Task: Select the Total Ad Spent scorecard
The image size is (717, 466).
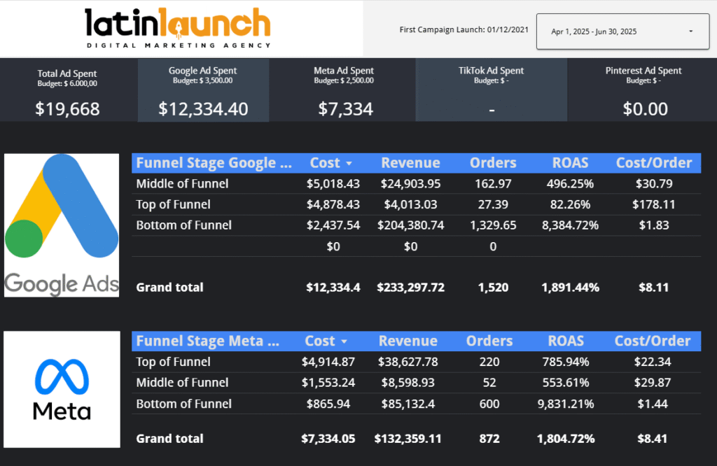Action: pos(67,91)
